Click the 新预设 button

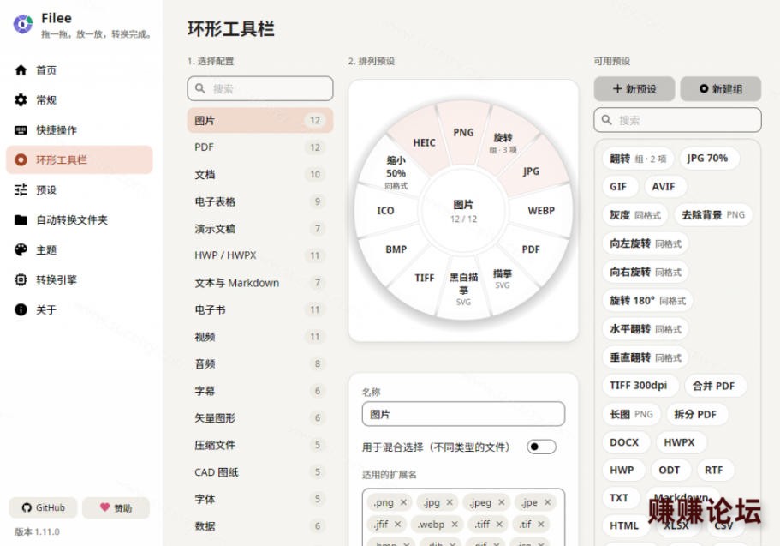(x=634, y=88)
